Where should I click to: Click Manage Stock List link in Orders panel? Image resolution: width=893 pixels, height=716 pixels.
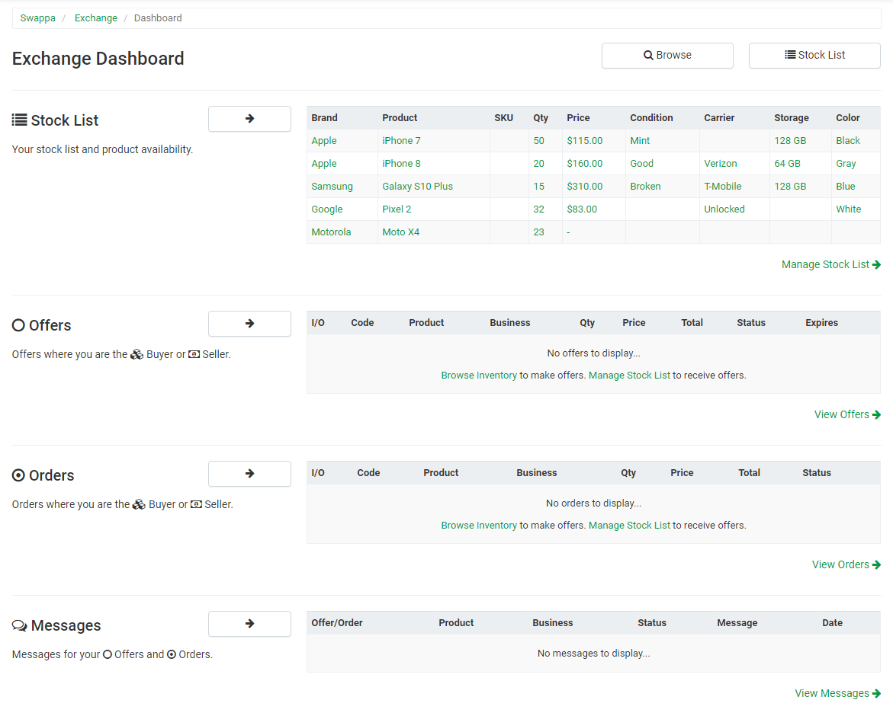(x=629, y=526)
